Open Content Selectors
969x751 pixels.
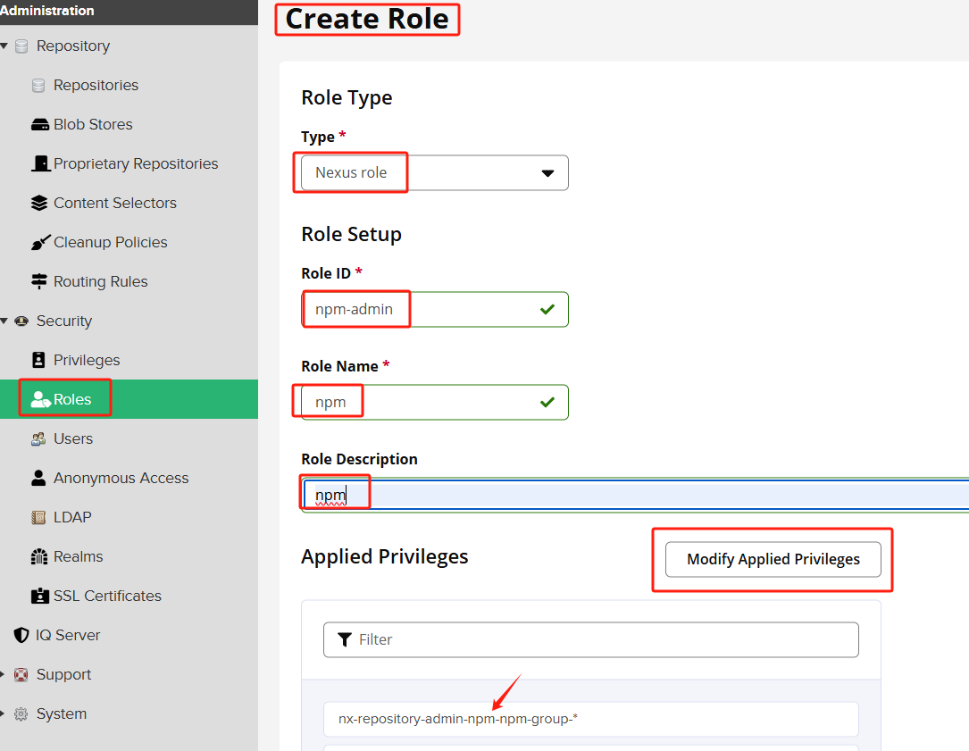(x=115, y=203)
